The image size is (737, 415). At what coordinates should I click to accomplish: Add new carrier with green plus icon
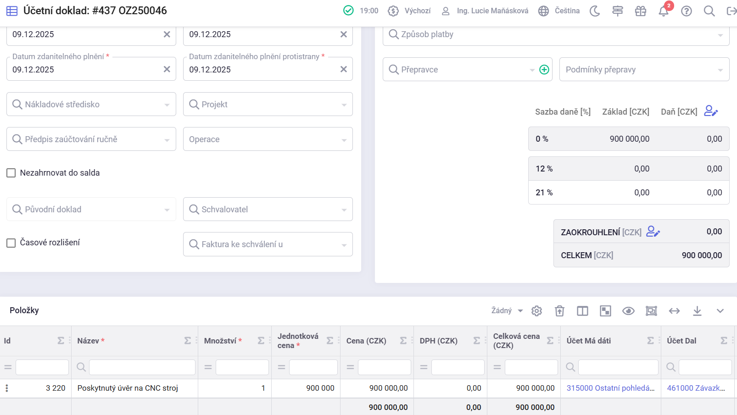click(x=544, y=70)
